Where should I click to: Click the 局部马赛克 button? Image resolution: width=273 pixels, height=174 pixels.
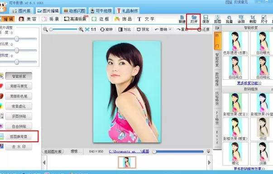pyautogui.click(x=19, y=86)
